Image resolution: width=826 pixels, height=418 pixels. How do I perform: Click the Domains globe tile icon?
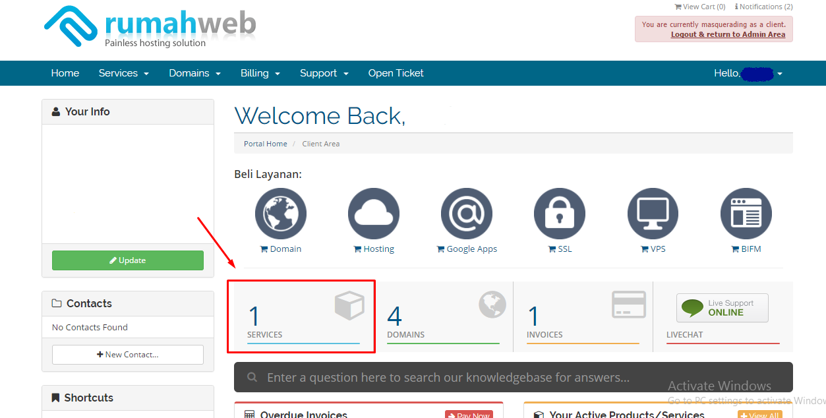point(492,305)
